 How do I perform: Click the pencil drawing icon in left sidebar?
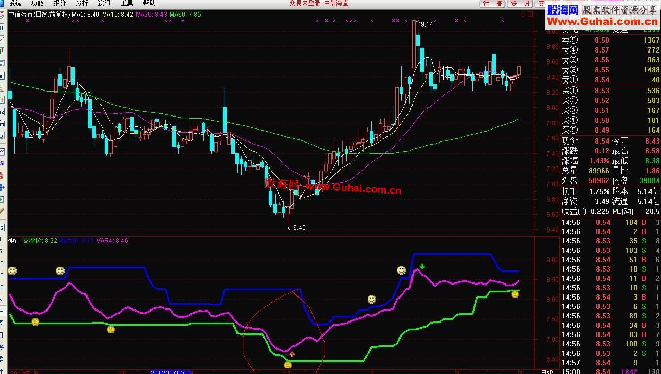(2, 211)
